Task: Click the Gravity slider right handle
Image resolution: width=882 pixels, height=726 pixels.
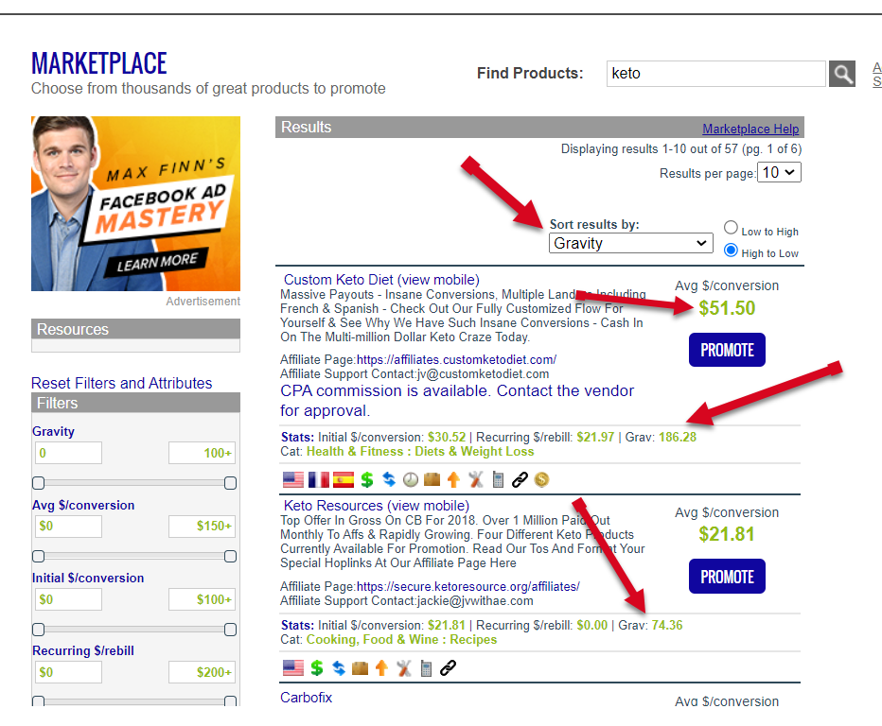Action: (x=230, y=483)
